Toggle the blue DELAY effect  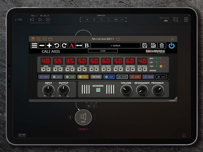point(109,77)
